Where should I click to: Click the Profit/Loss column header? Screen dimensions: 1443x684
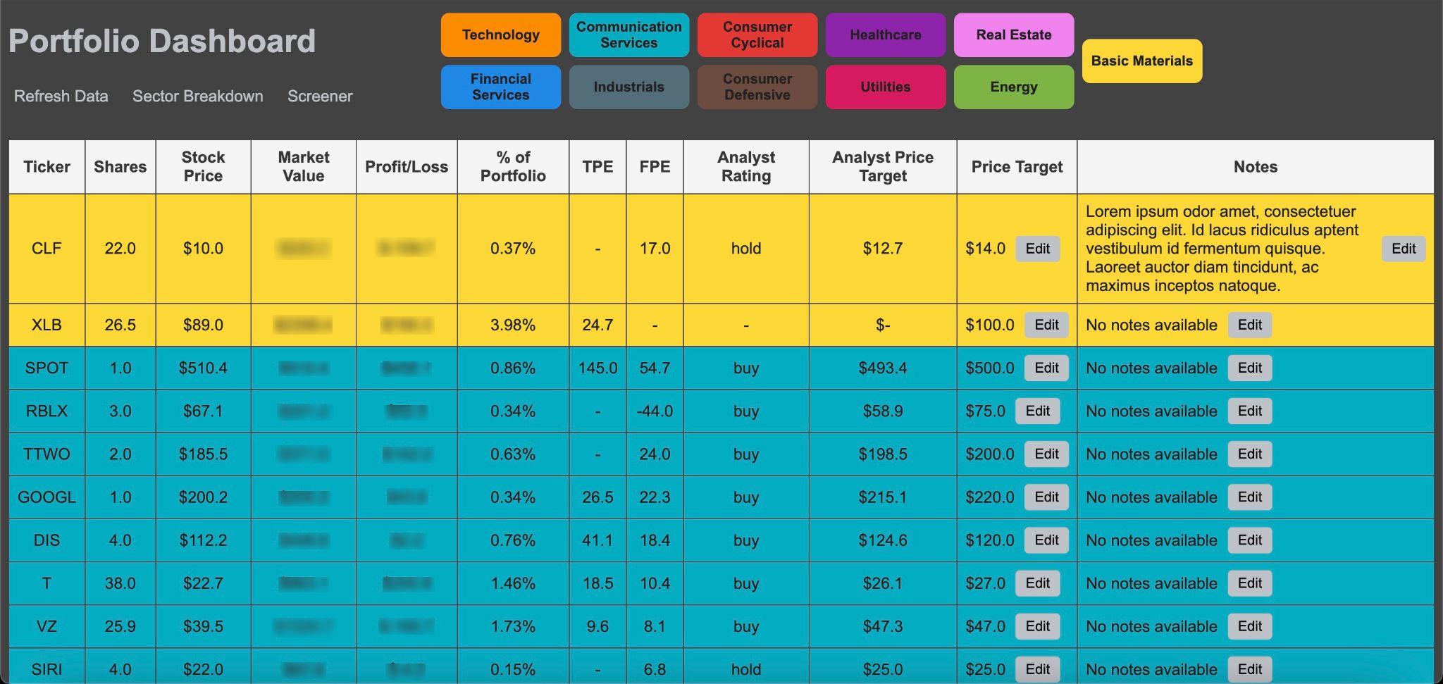[x=407, y=167]
